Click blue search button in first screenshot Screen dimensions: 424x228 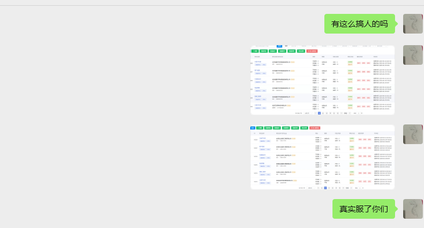(279, 46)
